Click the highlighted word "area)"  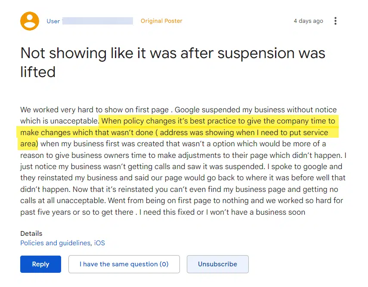(29, 144)
